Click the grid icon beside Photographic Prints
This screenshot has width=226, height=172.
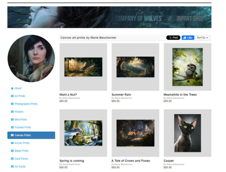click(x=12, y=104)
